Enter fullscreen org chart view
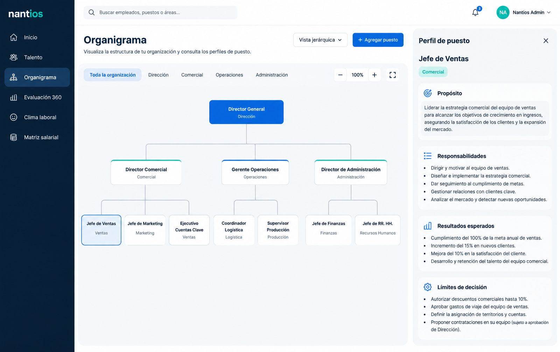This screenshot has width=560, height=352. point(393,75)
